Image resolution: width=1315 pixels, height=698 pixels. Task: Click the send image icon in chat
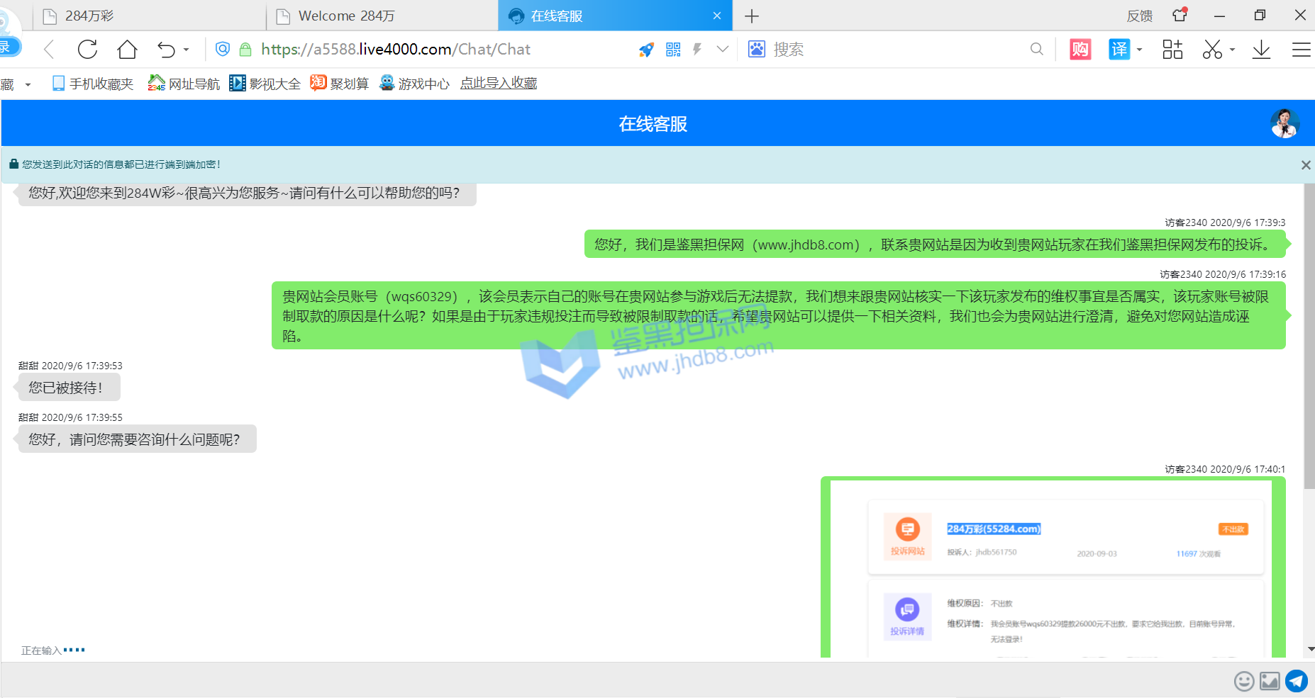coord(1270,681)
